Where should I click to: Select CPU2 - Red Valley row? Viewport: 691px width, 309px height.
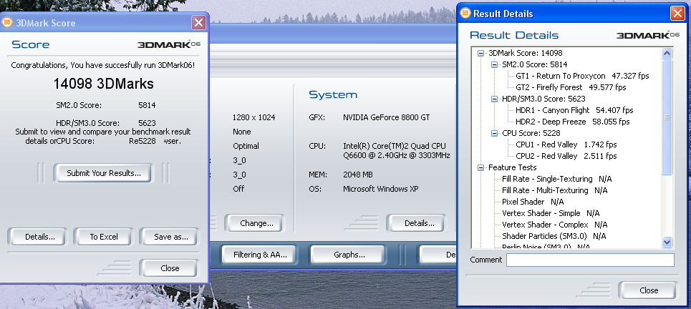click(x=566, y=156)
